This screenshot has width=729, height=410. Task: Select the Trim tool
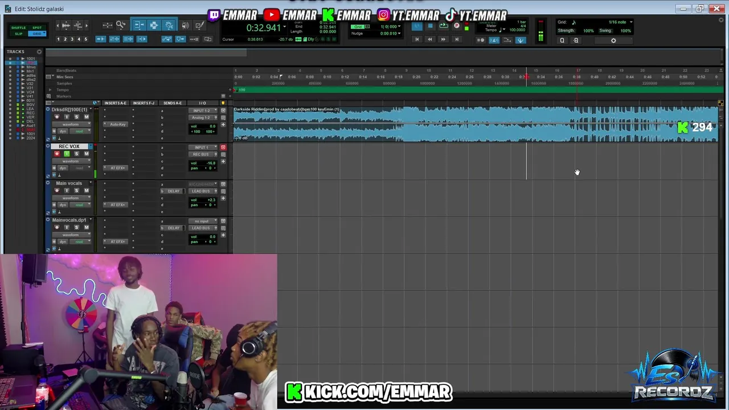pyautogui.click(x=140, y=25)
